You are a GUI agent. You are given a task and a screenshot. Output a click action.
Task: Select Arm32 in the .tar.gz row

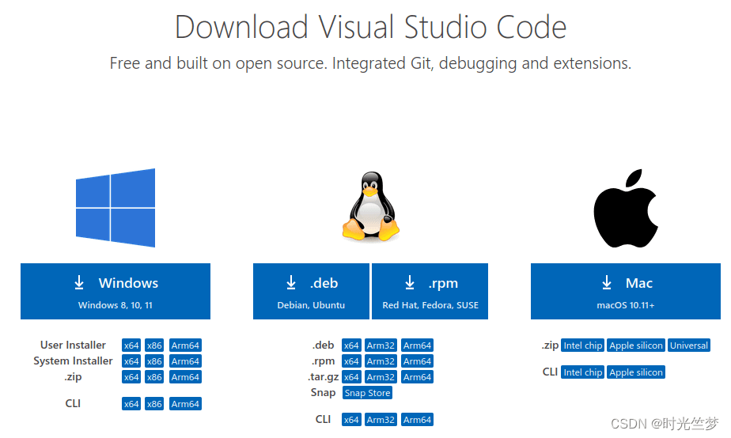click(381, 377)
